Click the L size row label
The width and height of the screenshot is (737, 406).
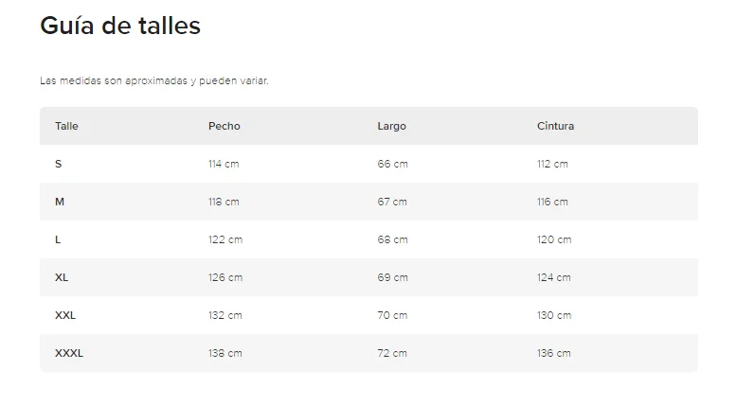tap(58, 239)
